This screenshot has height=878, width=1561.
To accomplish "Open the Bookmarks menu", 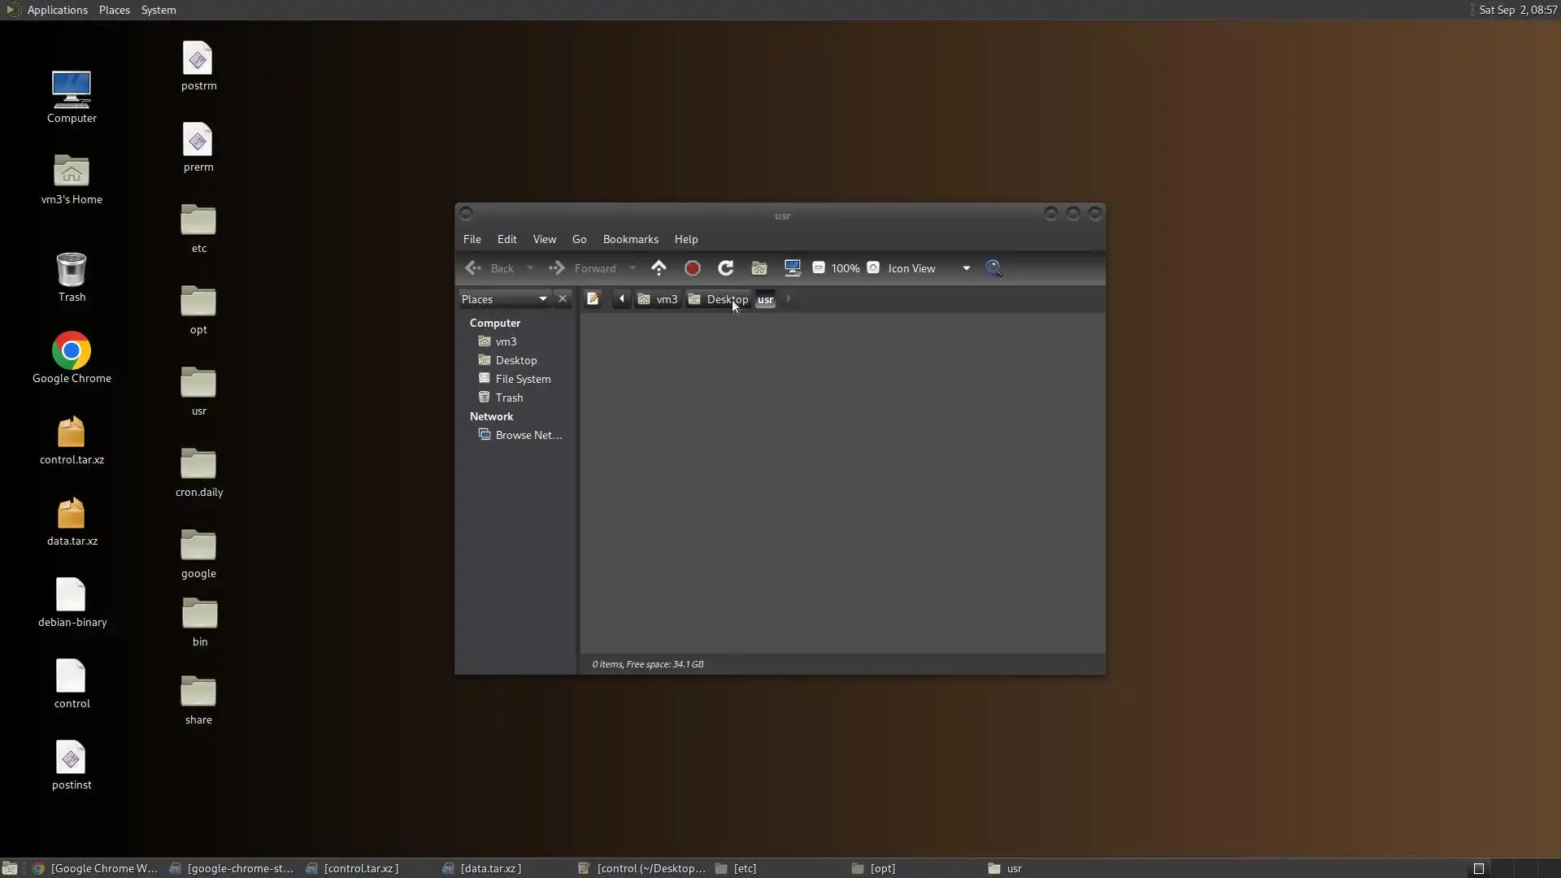I will (630, 239).
